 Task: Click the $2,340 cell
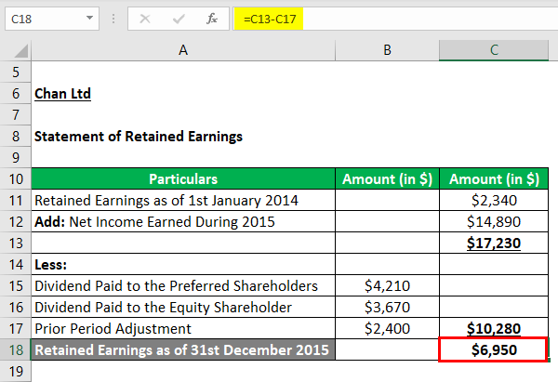tap(494, 200)
